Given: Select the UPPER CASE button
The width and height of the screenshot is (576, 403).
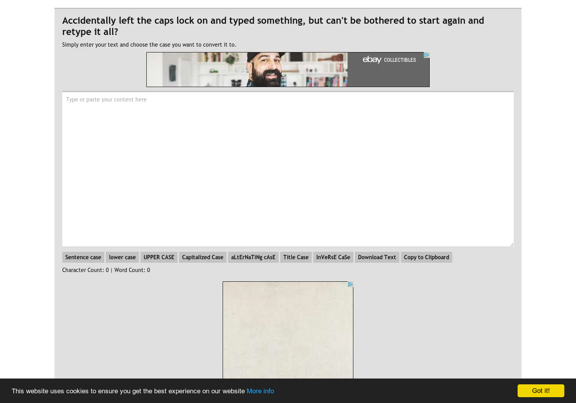Looking at the screenshot, I should coord(159,257).
